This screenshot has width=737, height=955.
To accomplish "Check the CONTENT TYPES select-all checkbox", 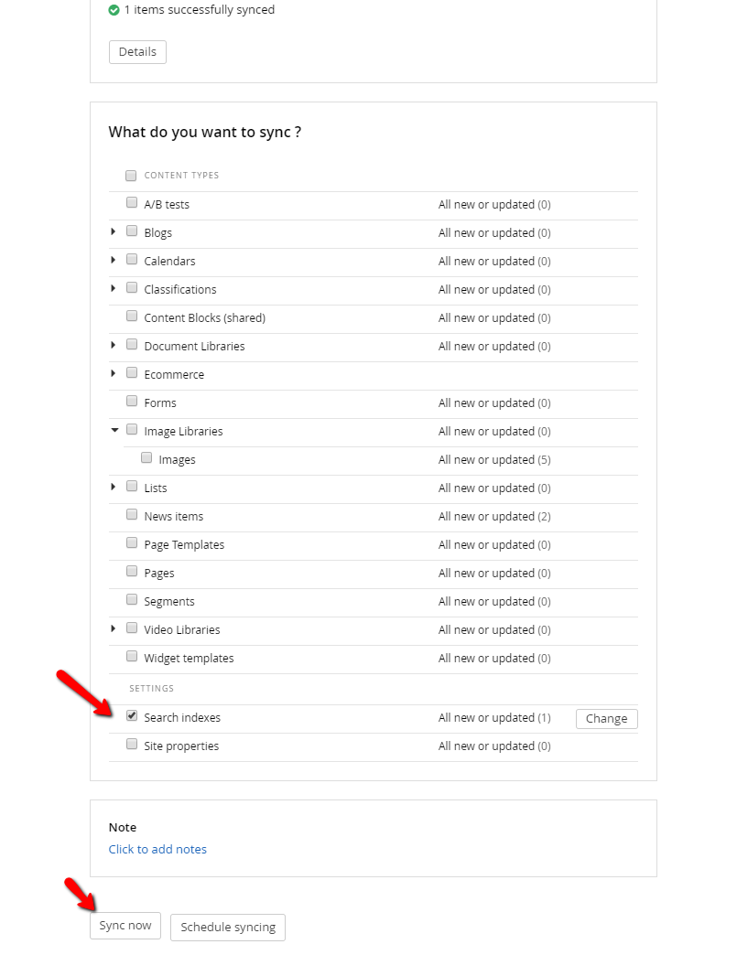I will click(x=131, y=176).
